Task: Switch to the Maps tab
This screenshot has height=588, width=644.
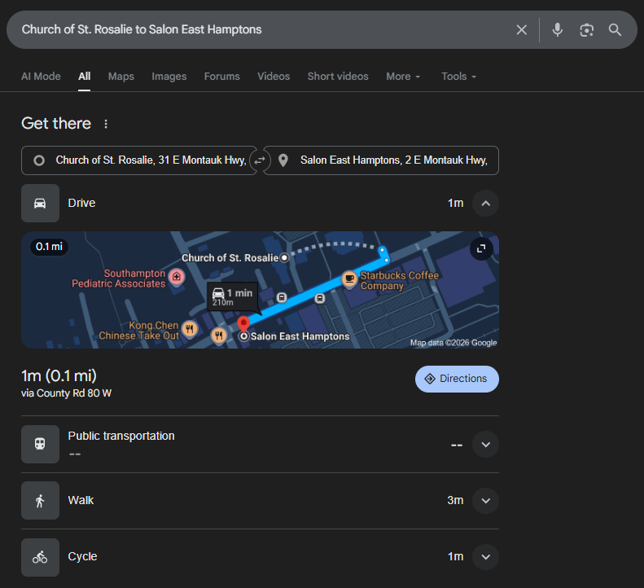Action: [120, 77]
